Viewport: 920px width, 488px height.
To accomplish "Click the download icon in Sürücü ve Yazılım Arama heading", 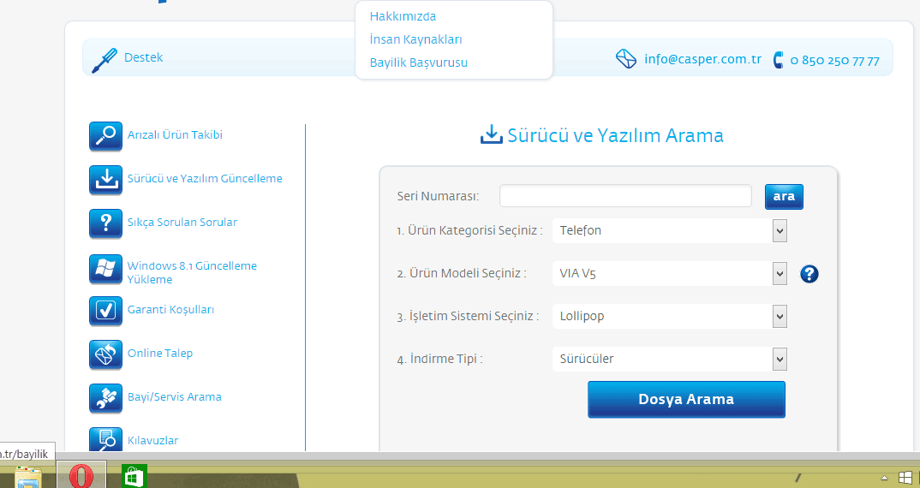I will pyautogui.click(x=491, y=134).
